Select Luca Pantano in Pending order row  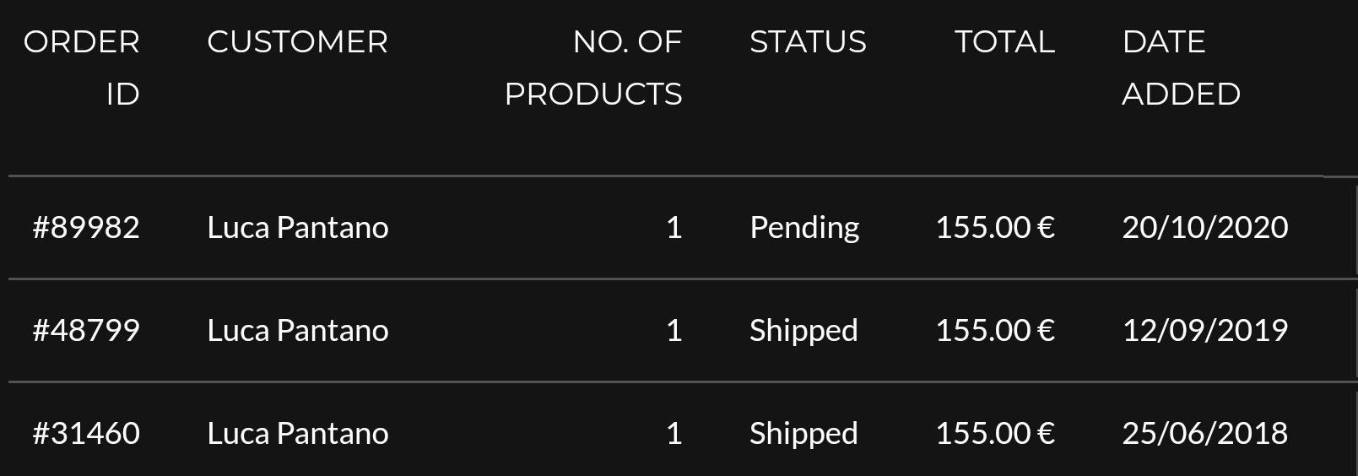tap(298, 227)
